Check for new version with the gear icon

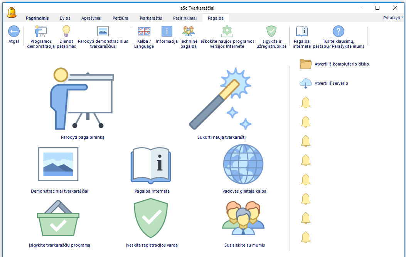227,32
